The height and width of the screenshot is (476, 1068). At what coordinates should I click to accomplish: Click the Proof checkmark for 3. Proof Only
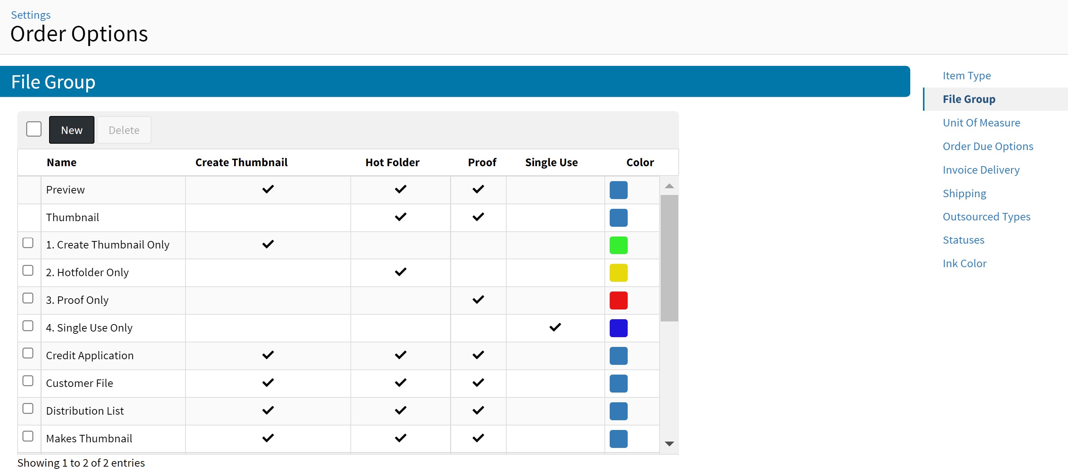click(478, 300)
